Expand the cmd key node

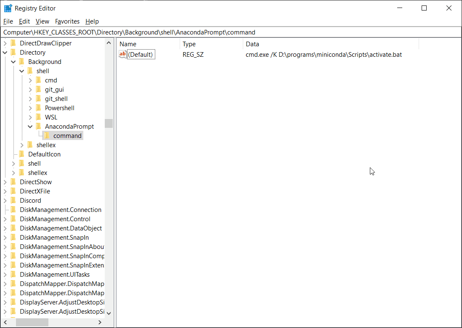pos(30,80)
